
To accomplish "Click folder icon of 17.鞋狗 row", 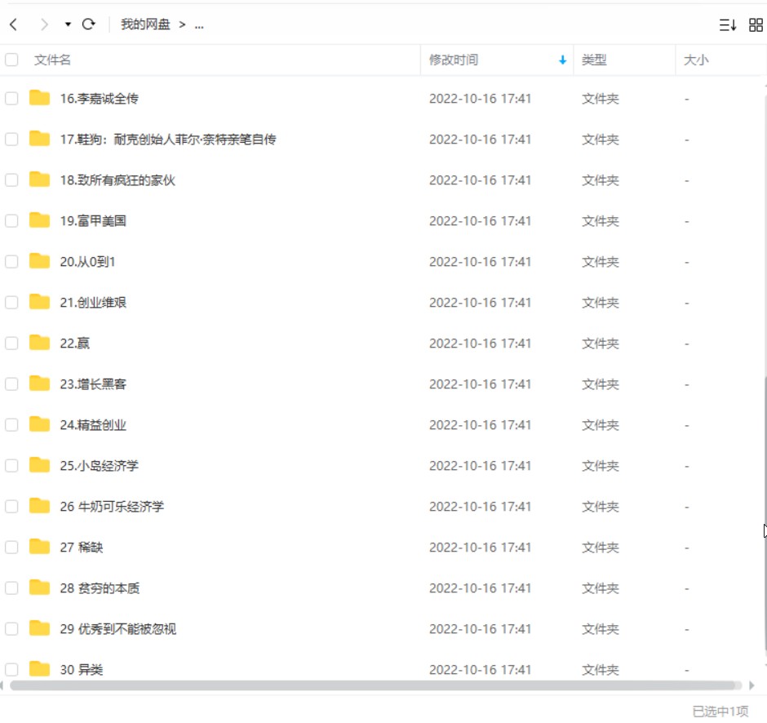I will click(x=40, y=139).
